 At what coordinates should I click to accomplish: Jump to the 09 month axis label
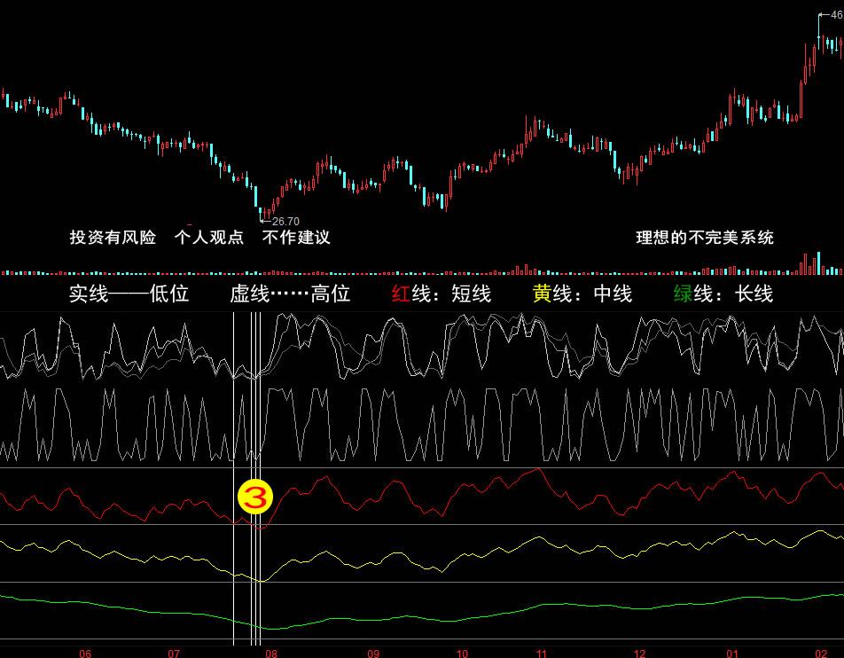[x=373, y=653]
